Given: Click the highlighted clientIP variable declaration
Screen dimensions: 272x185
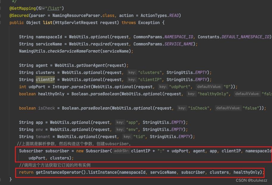Looking at the screenshot, I should click(45, 80).
